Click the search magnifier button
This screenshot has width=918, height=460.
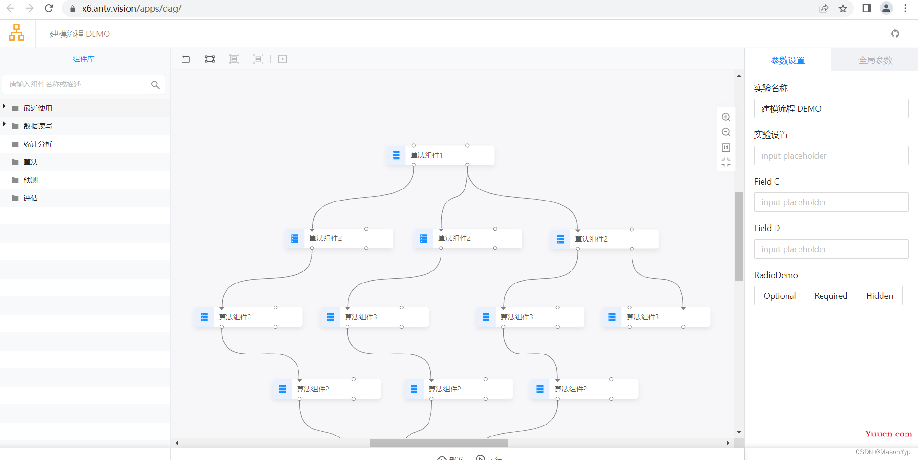click(x=155, y=84)
